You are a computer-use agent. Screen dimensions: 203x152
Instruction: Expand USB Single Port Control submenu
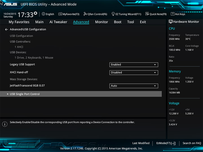[81, 94]
